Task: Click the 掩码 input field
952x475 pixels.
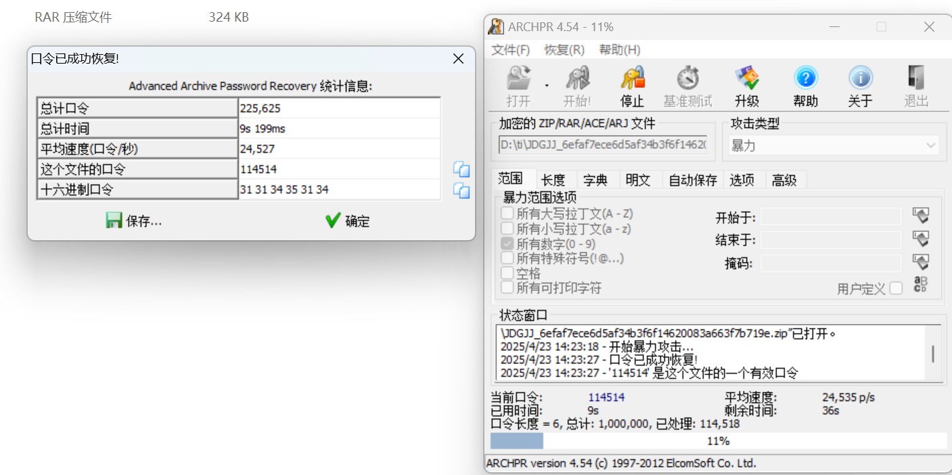Action: pyautogui.click(x=831, y=263)
